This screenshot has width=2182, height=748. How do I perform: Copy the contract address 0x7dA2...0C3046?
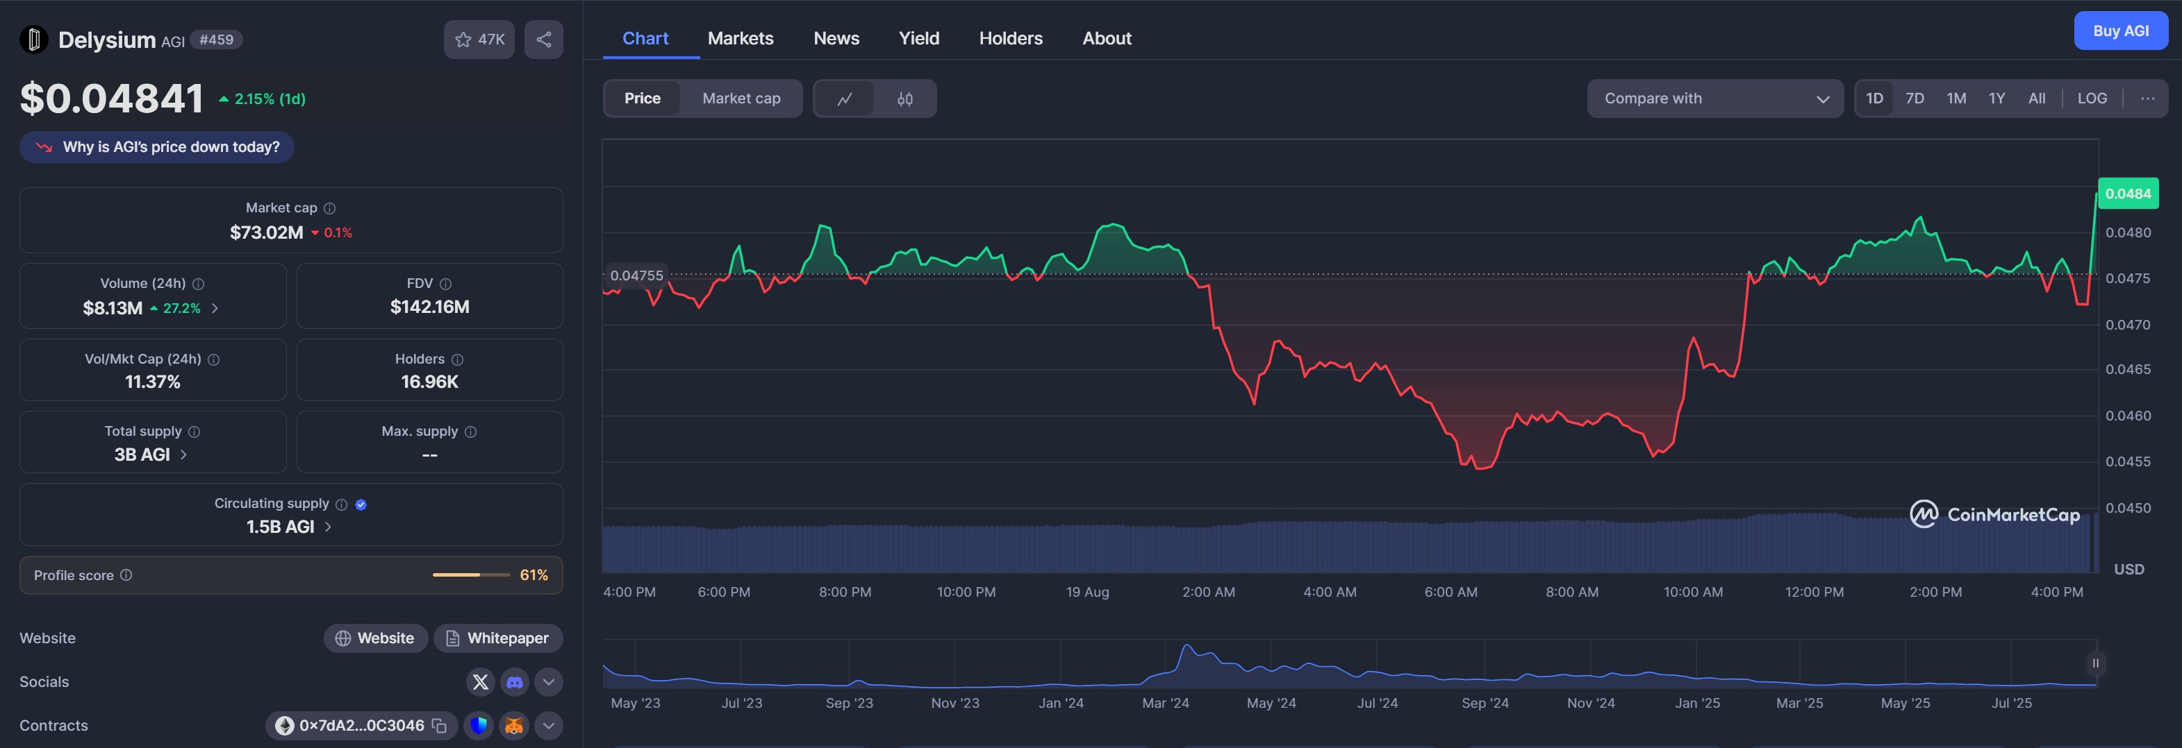[x=440, y=726]
